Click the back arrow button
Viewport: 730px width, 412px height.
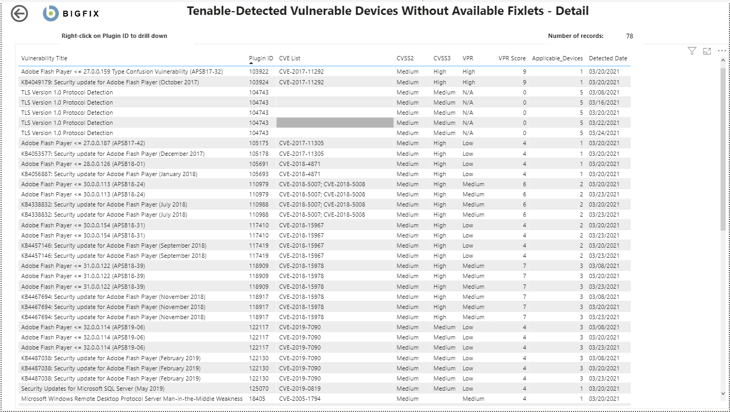pyautogui.click(x=19, y=14)
